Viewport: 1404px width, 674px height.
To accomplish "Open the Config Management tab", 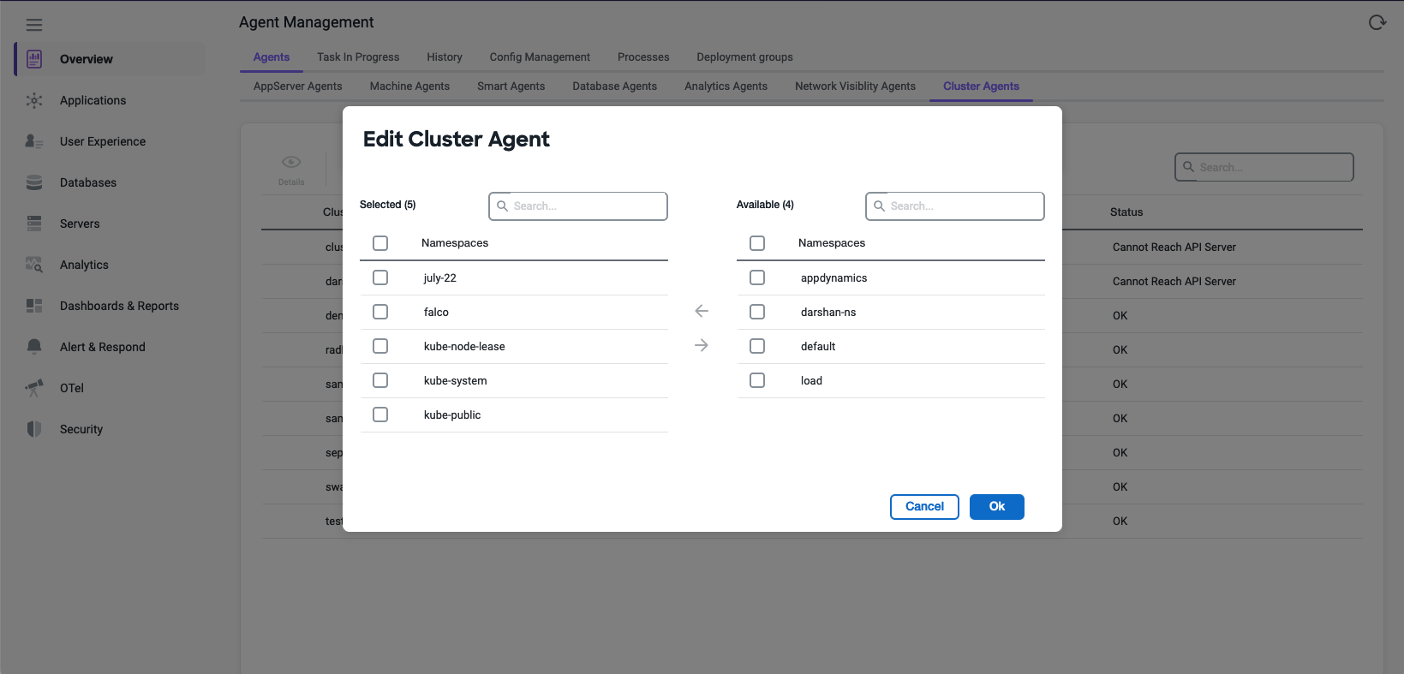I will click(x=540, y=57).
